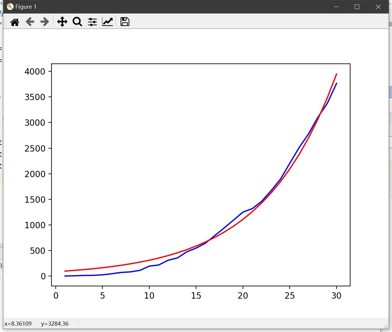Click the 500 y-axis tick label
This screenshot has height=332, width=392.
(38, 251)
